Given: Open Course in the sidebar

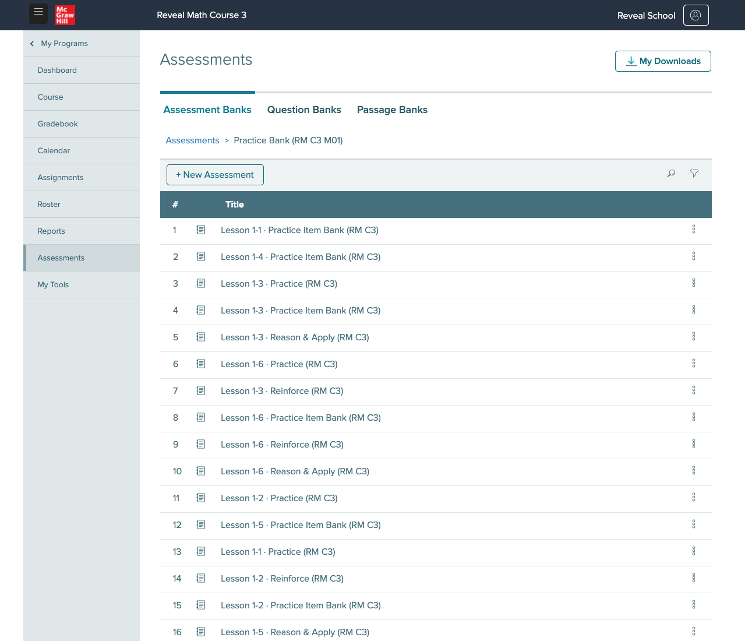Looking at the screenshot, I should coord(82,97).
